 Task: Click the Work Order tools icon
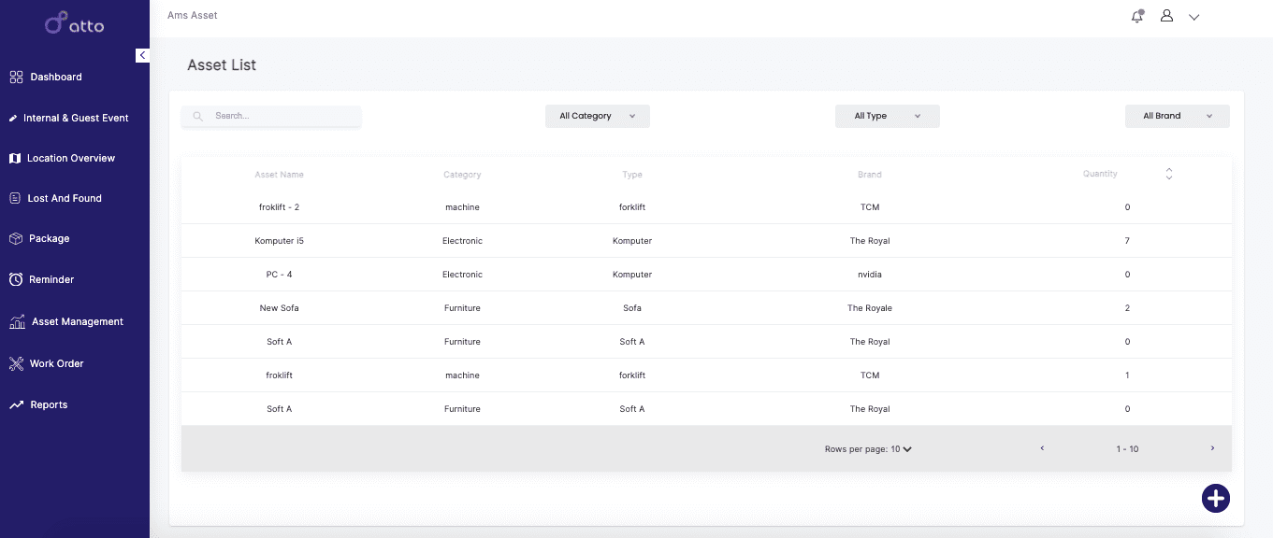(x=16, y=363)
